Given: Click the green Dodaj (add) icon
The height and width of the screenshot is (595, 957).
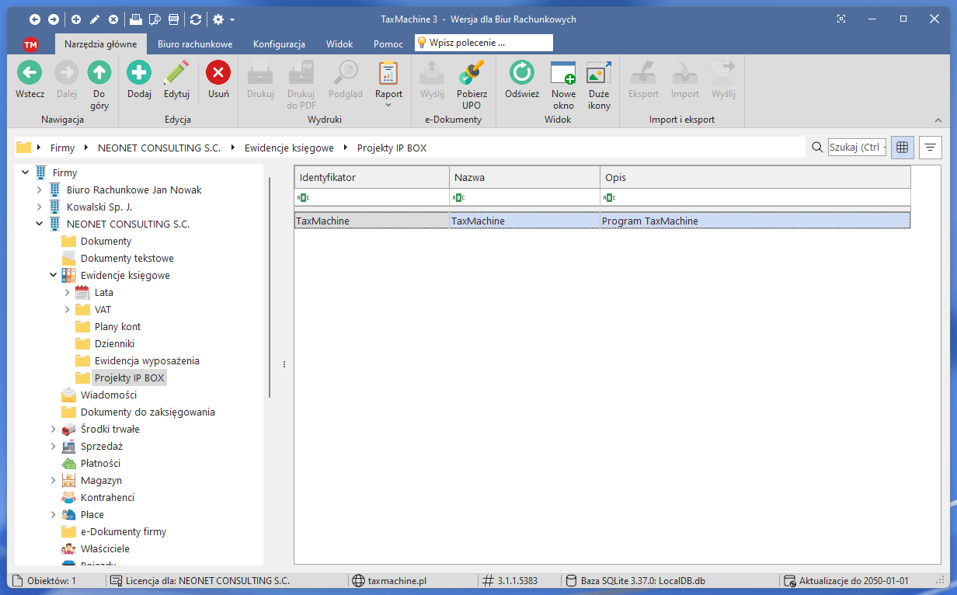Looking at the screenshot, I should (139, 74).
